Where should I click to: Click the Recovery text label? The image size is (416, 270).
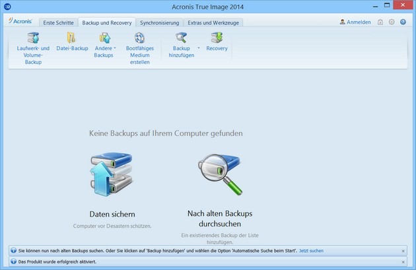coord(217,48)
